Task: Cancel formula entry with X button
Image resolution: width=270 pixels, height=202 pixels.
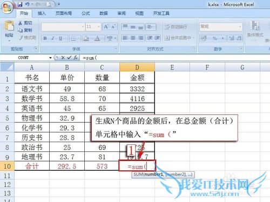Action: [x=63, y=58]
